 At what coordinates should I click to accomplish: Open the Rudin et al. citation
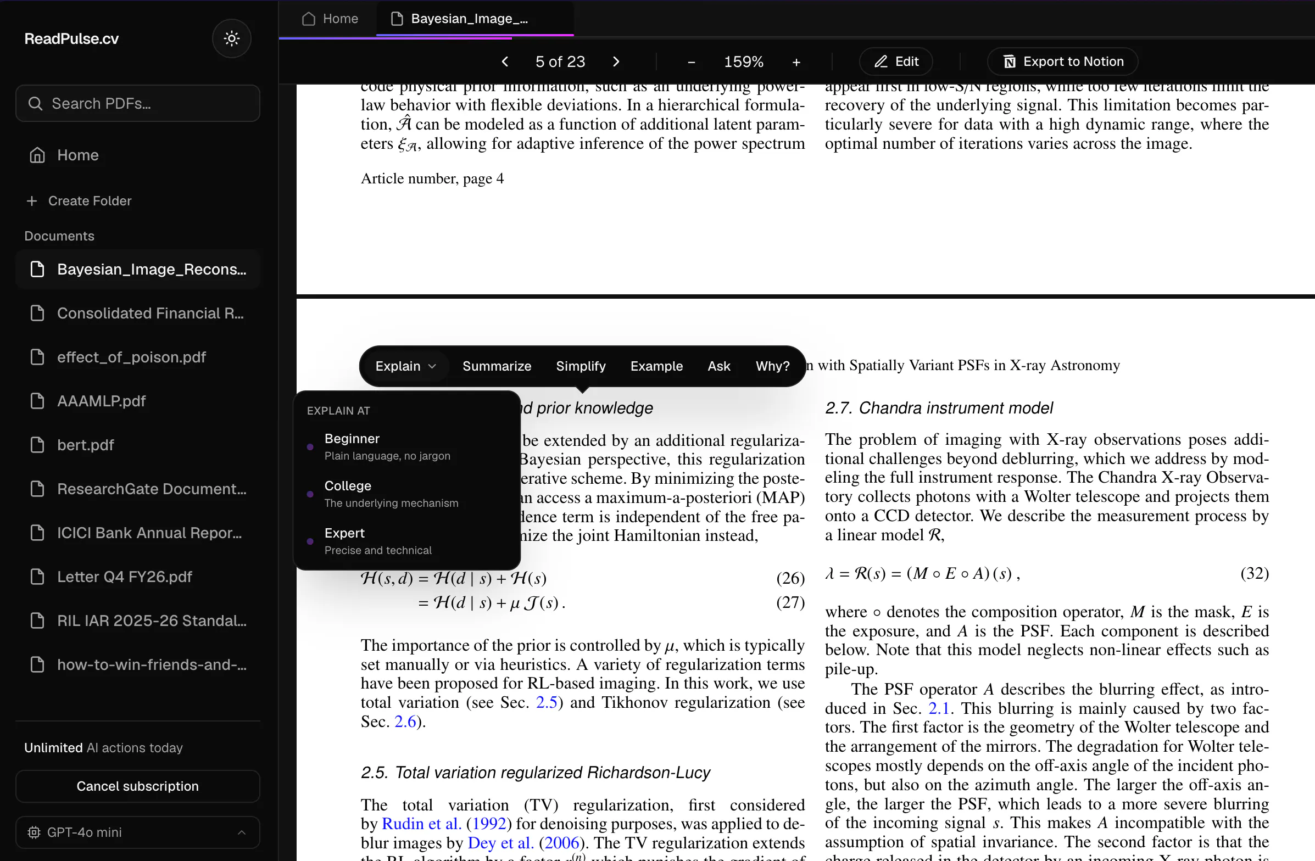421,824
